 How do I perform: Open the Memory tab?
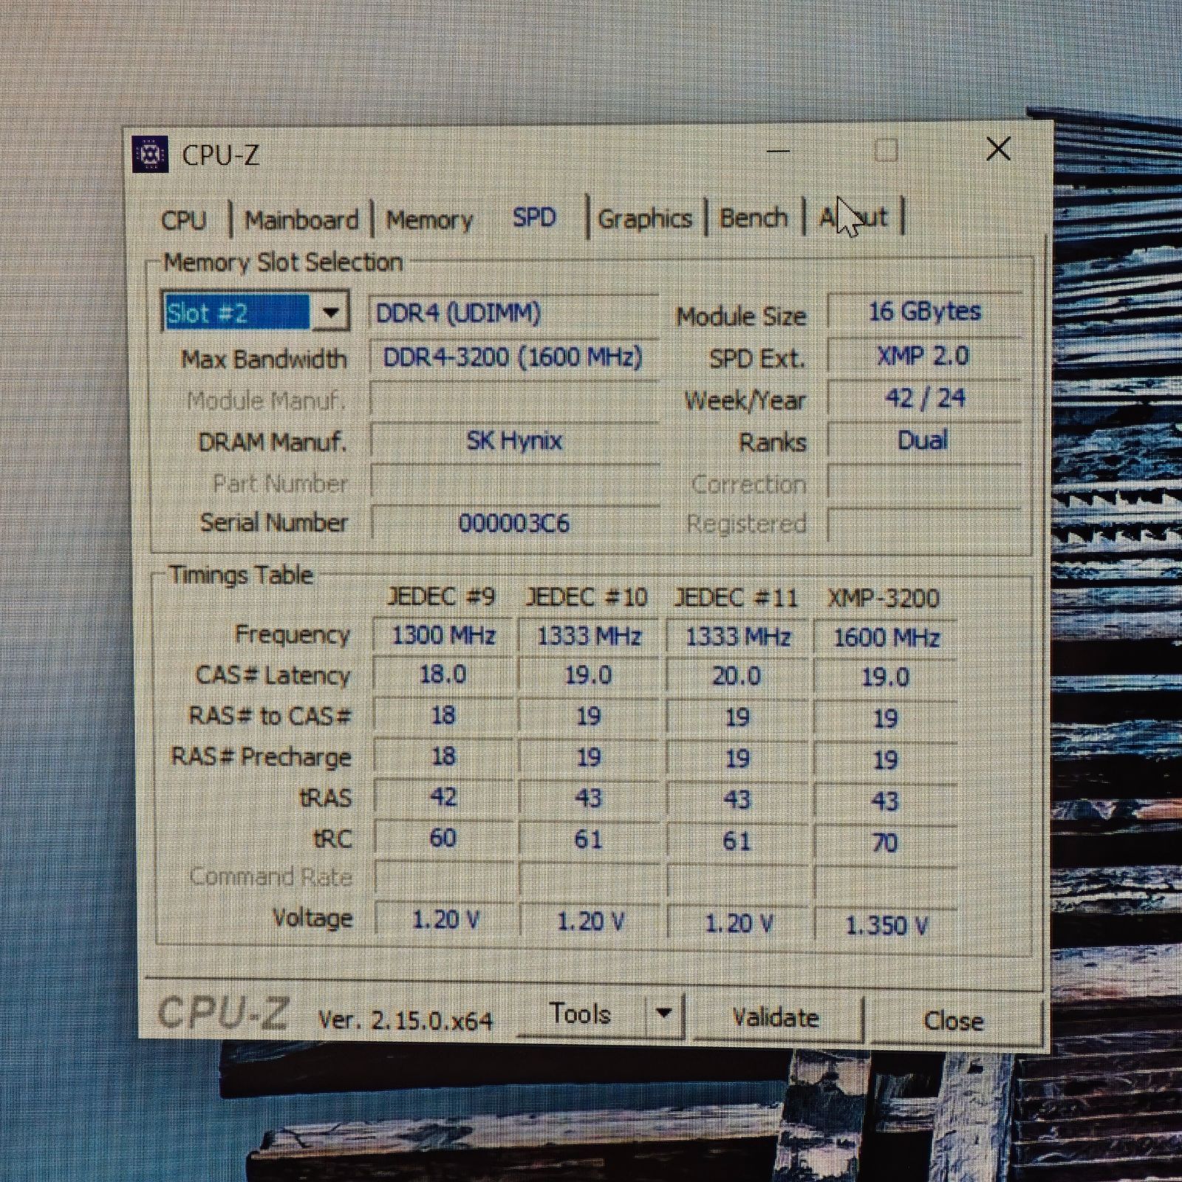tap(429, 218)
